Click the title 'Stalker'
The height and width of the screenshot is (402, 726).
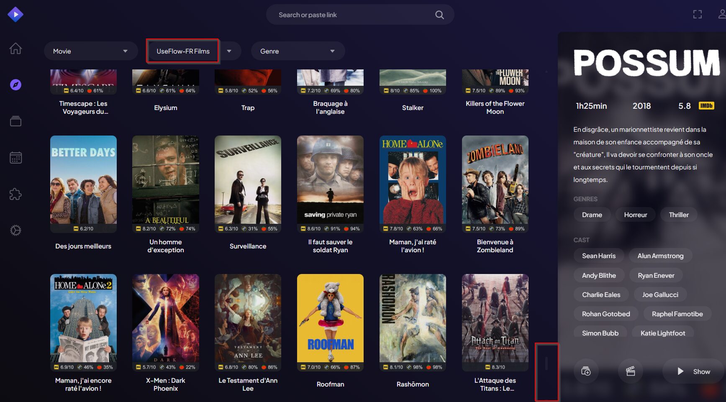click(x=413, y=108)
